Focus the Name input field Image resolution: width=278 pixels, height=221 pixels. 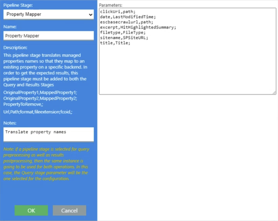click(x=48, y=36)
